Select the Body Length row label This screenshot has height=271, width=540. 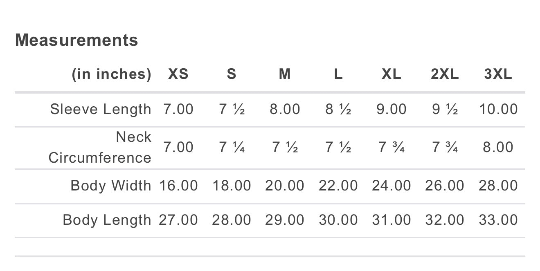pos(107,220)
